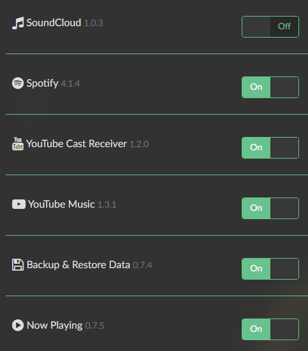This screenshot has width=308, height=351.
Task: Click the YouTube Music play-rectangle icon
Action: click(x=18, y=204)
